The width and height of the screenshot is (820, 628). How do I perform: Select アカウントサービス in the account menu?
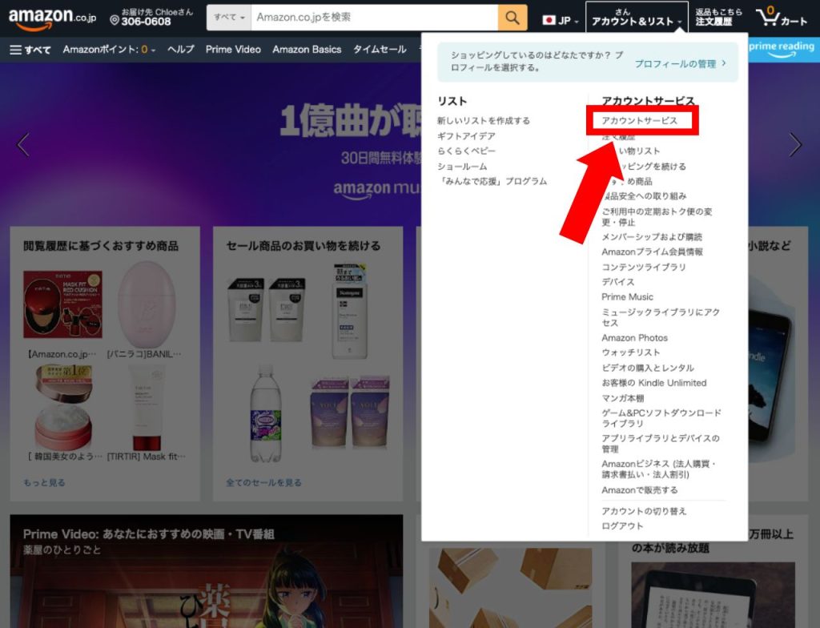(x=639, y=121)
